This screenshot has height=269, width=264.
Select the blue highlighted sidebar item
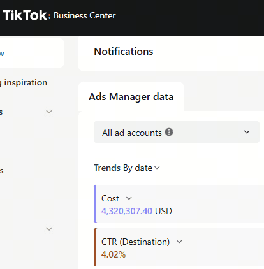point(32,53)
